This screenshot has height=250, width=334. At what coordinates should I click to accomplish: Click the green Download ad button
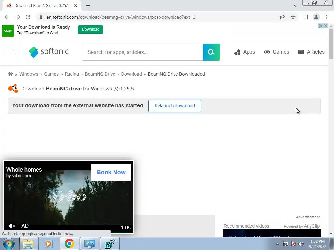click(x=91, y=29)
